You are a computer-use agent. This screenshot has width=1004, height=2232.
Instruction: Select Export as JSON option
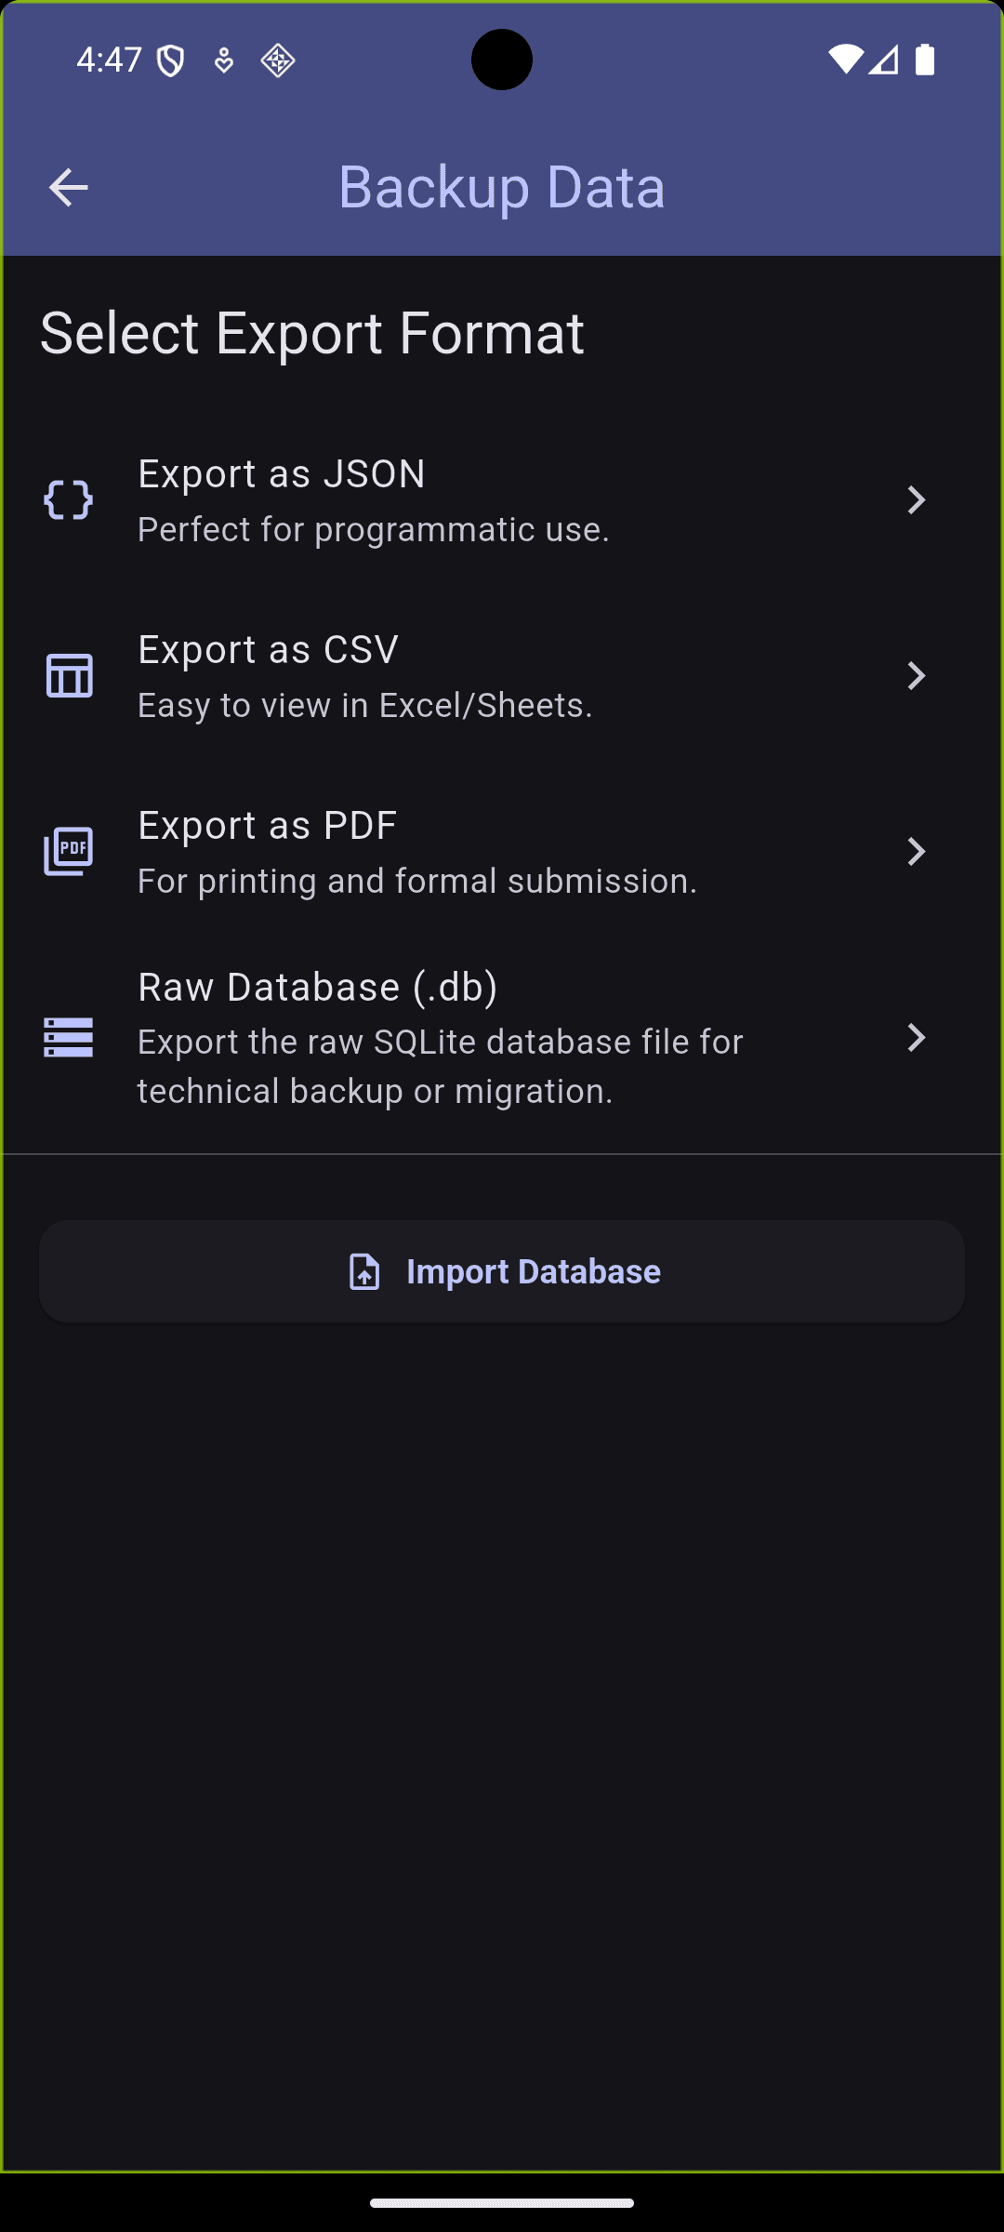point(502,500)
